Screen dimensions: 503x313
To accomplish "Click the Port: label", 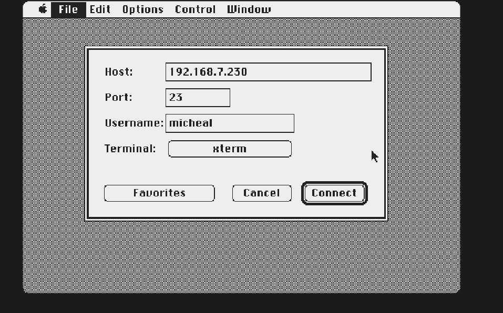I will coord(118,97).
